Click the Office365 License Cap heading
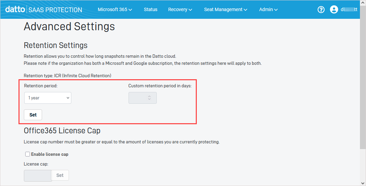The image size is (366, 186). [62, 131]
